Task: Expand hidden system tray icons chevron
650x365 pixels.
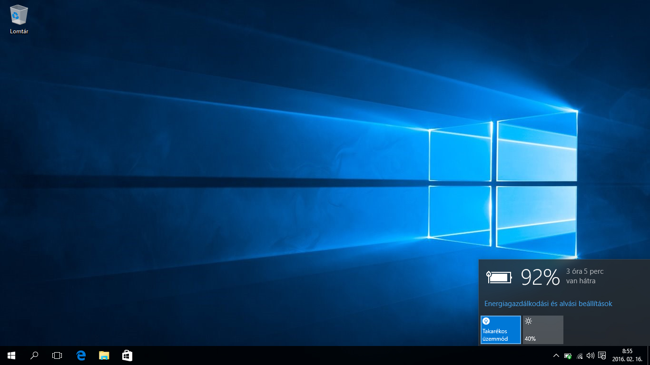Action: click(x=556, y=355)
